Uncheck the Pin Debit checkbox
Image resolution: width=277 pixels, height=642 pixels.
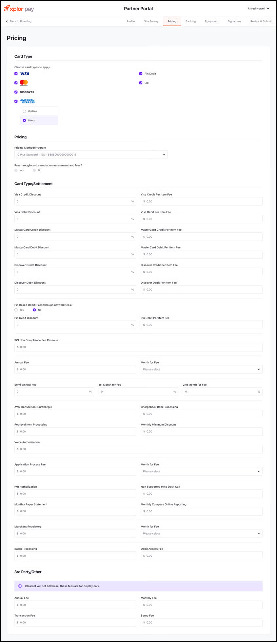141,74
